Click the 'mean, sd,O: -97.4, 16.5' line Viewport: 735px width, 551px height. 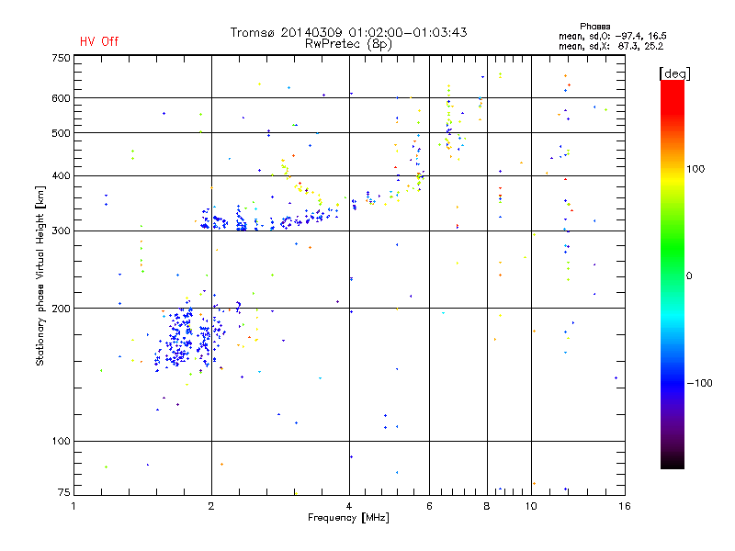[612, 36]
